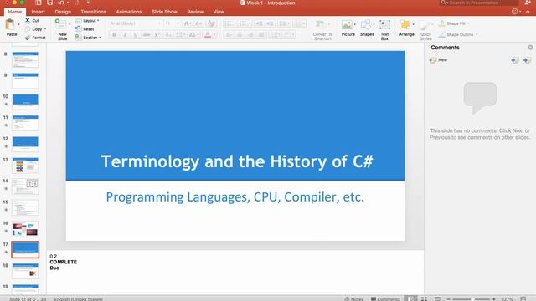
Task: Decrease font size
Action: point(198,23)
